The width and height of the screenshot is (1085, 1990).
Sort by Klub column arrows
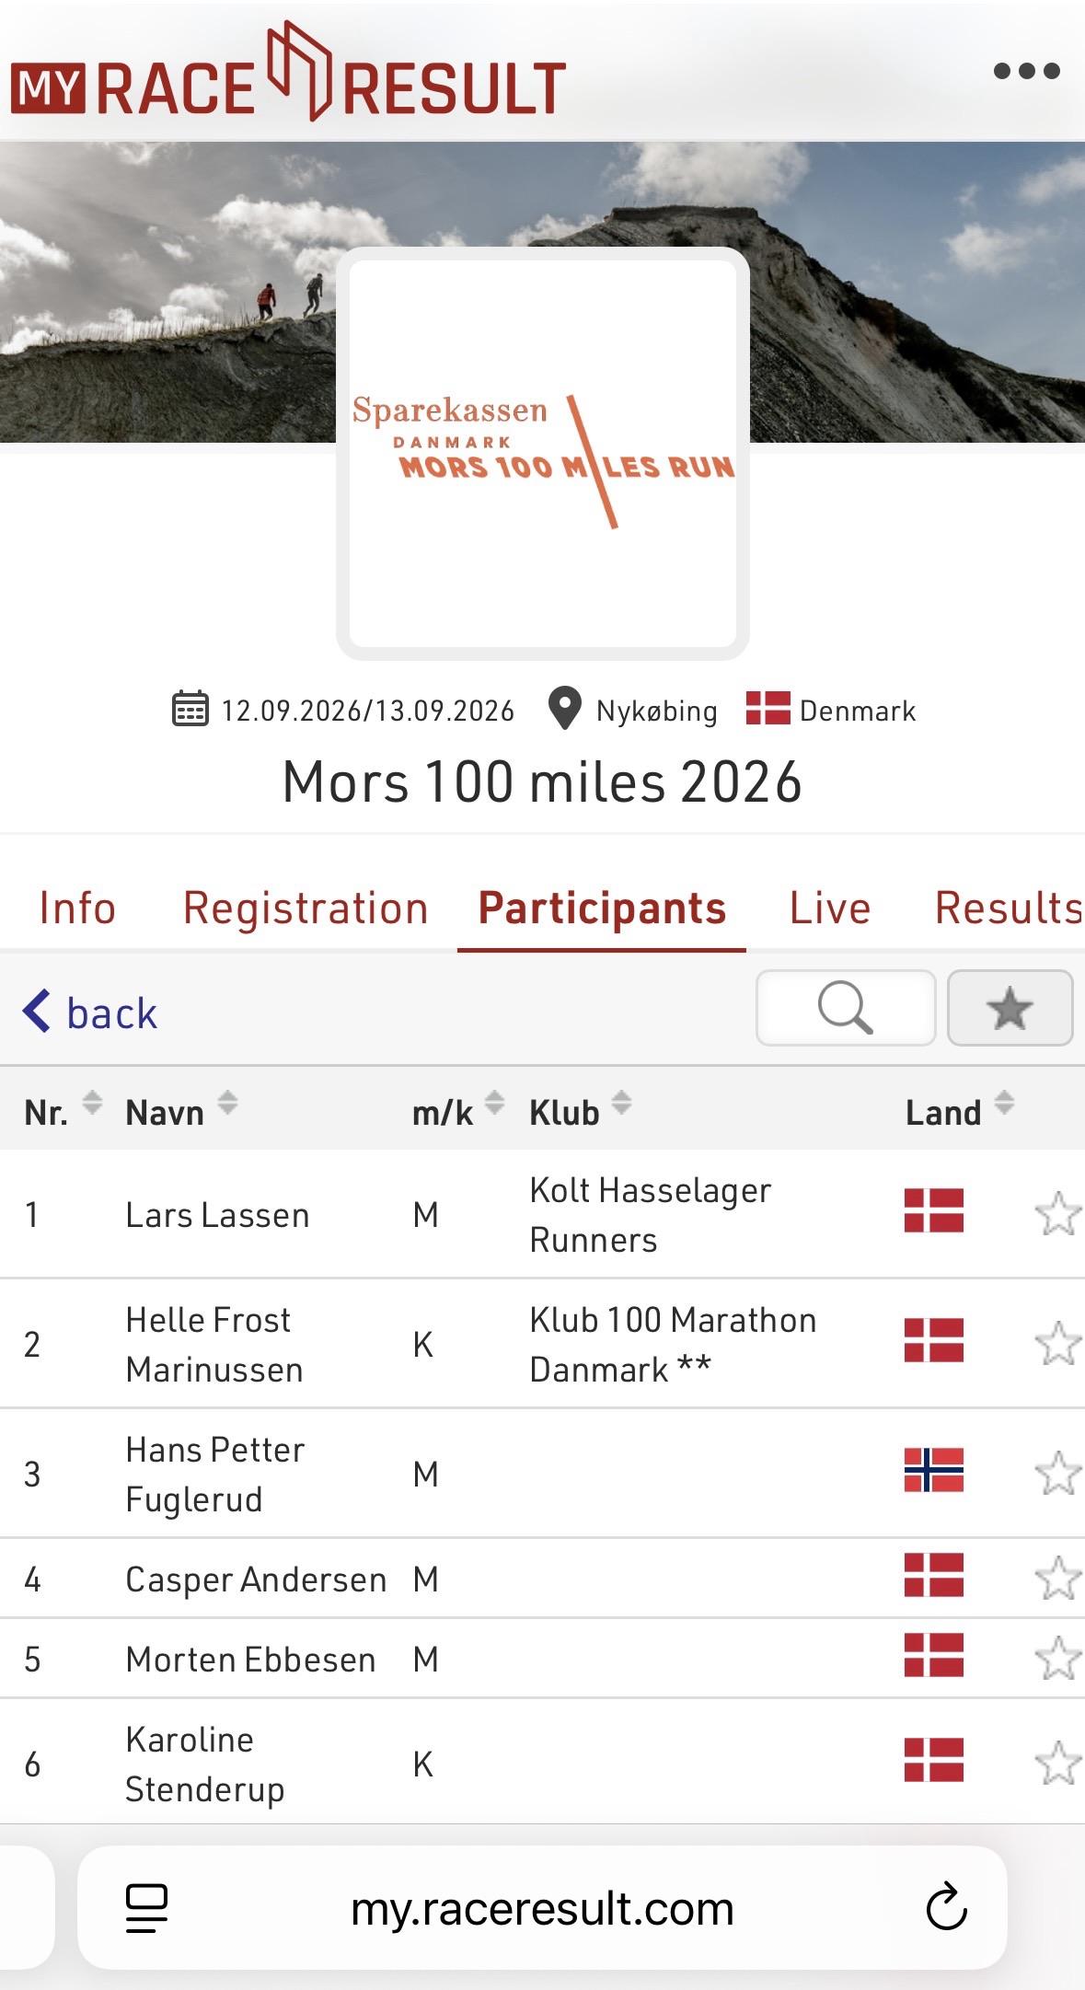(622, 1102)
